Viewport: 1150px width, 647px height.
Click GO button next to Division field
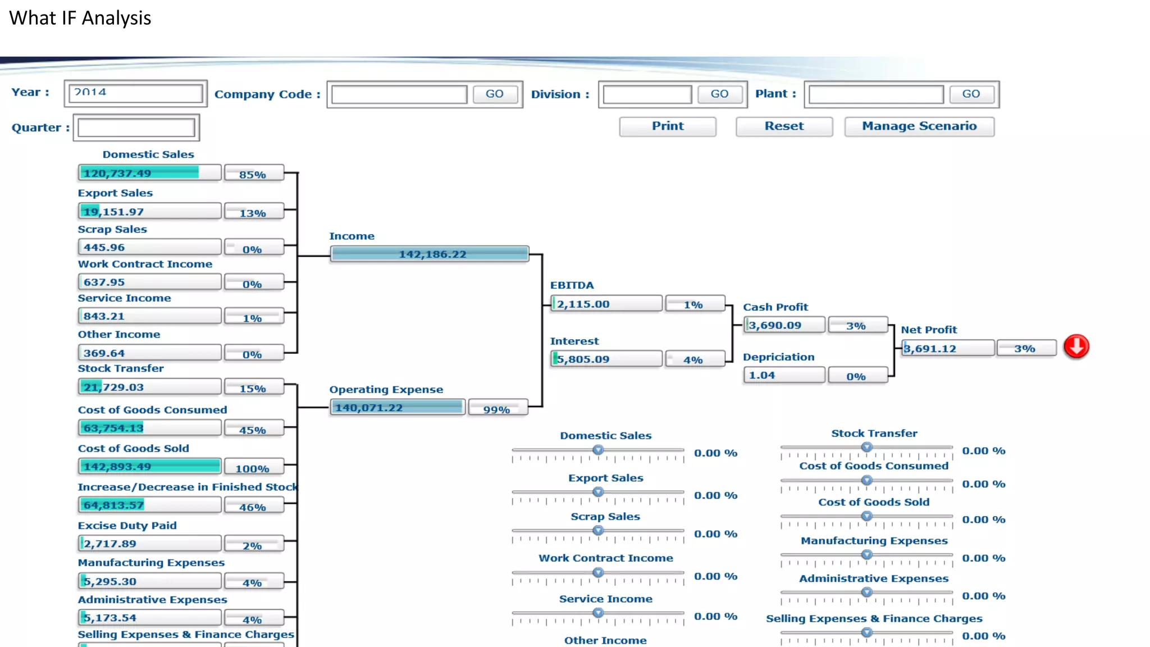tap(719, 94)
